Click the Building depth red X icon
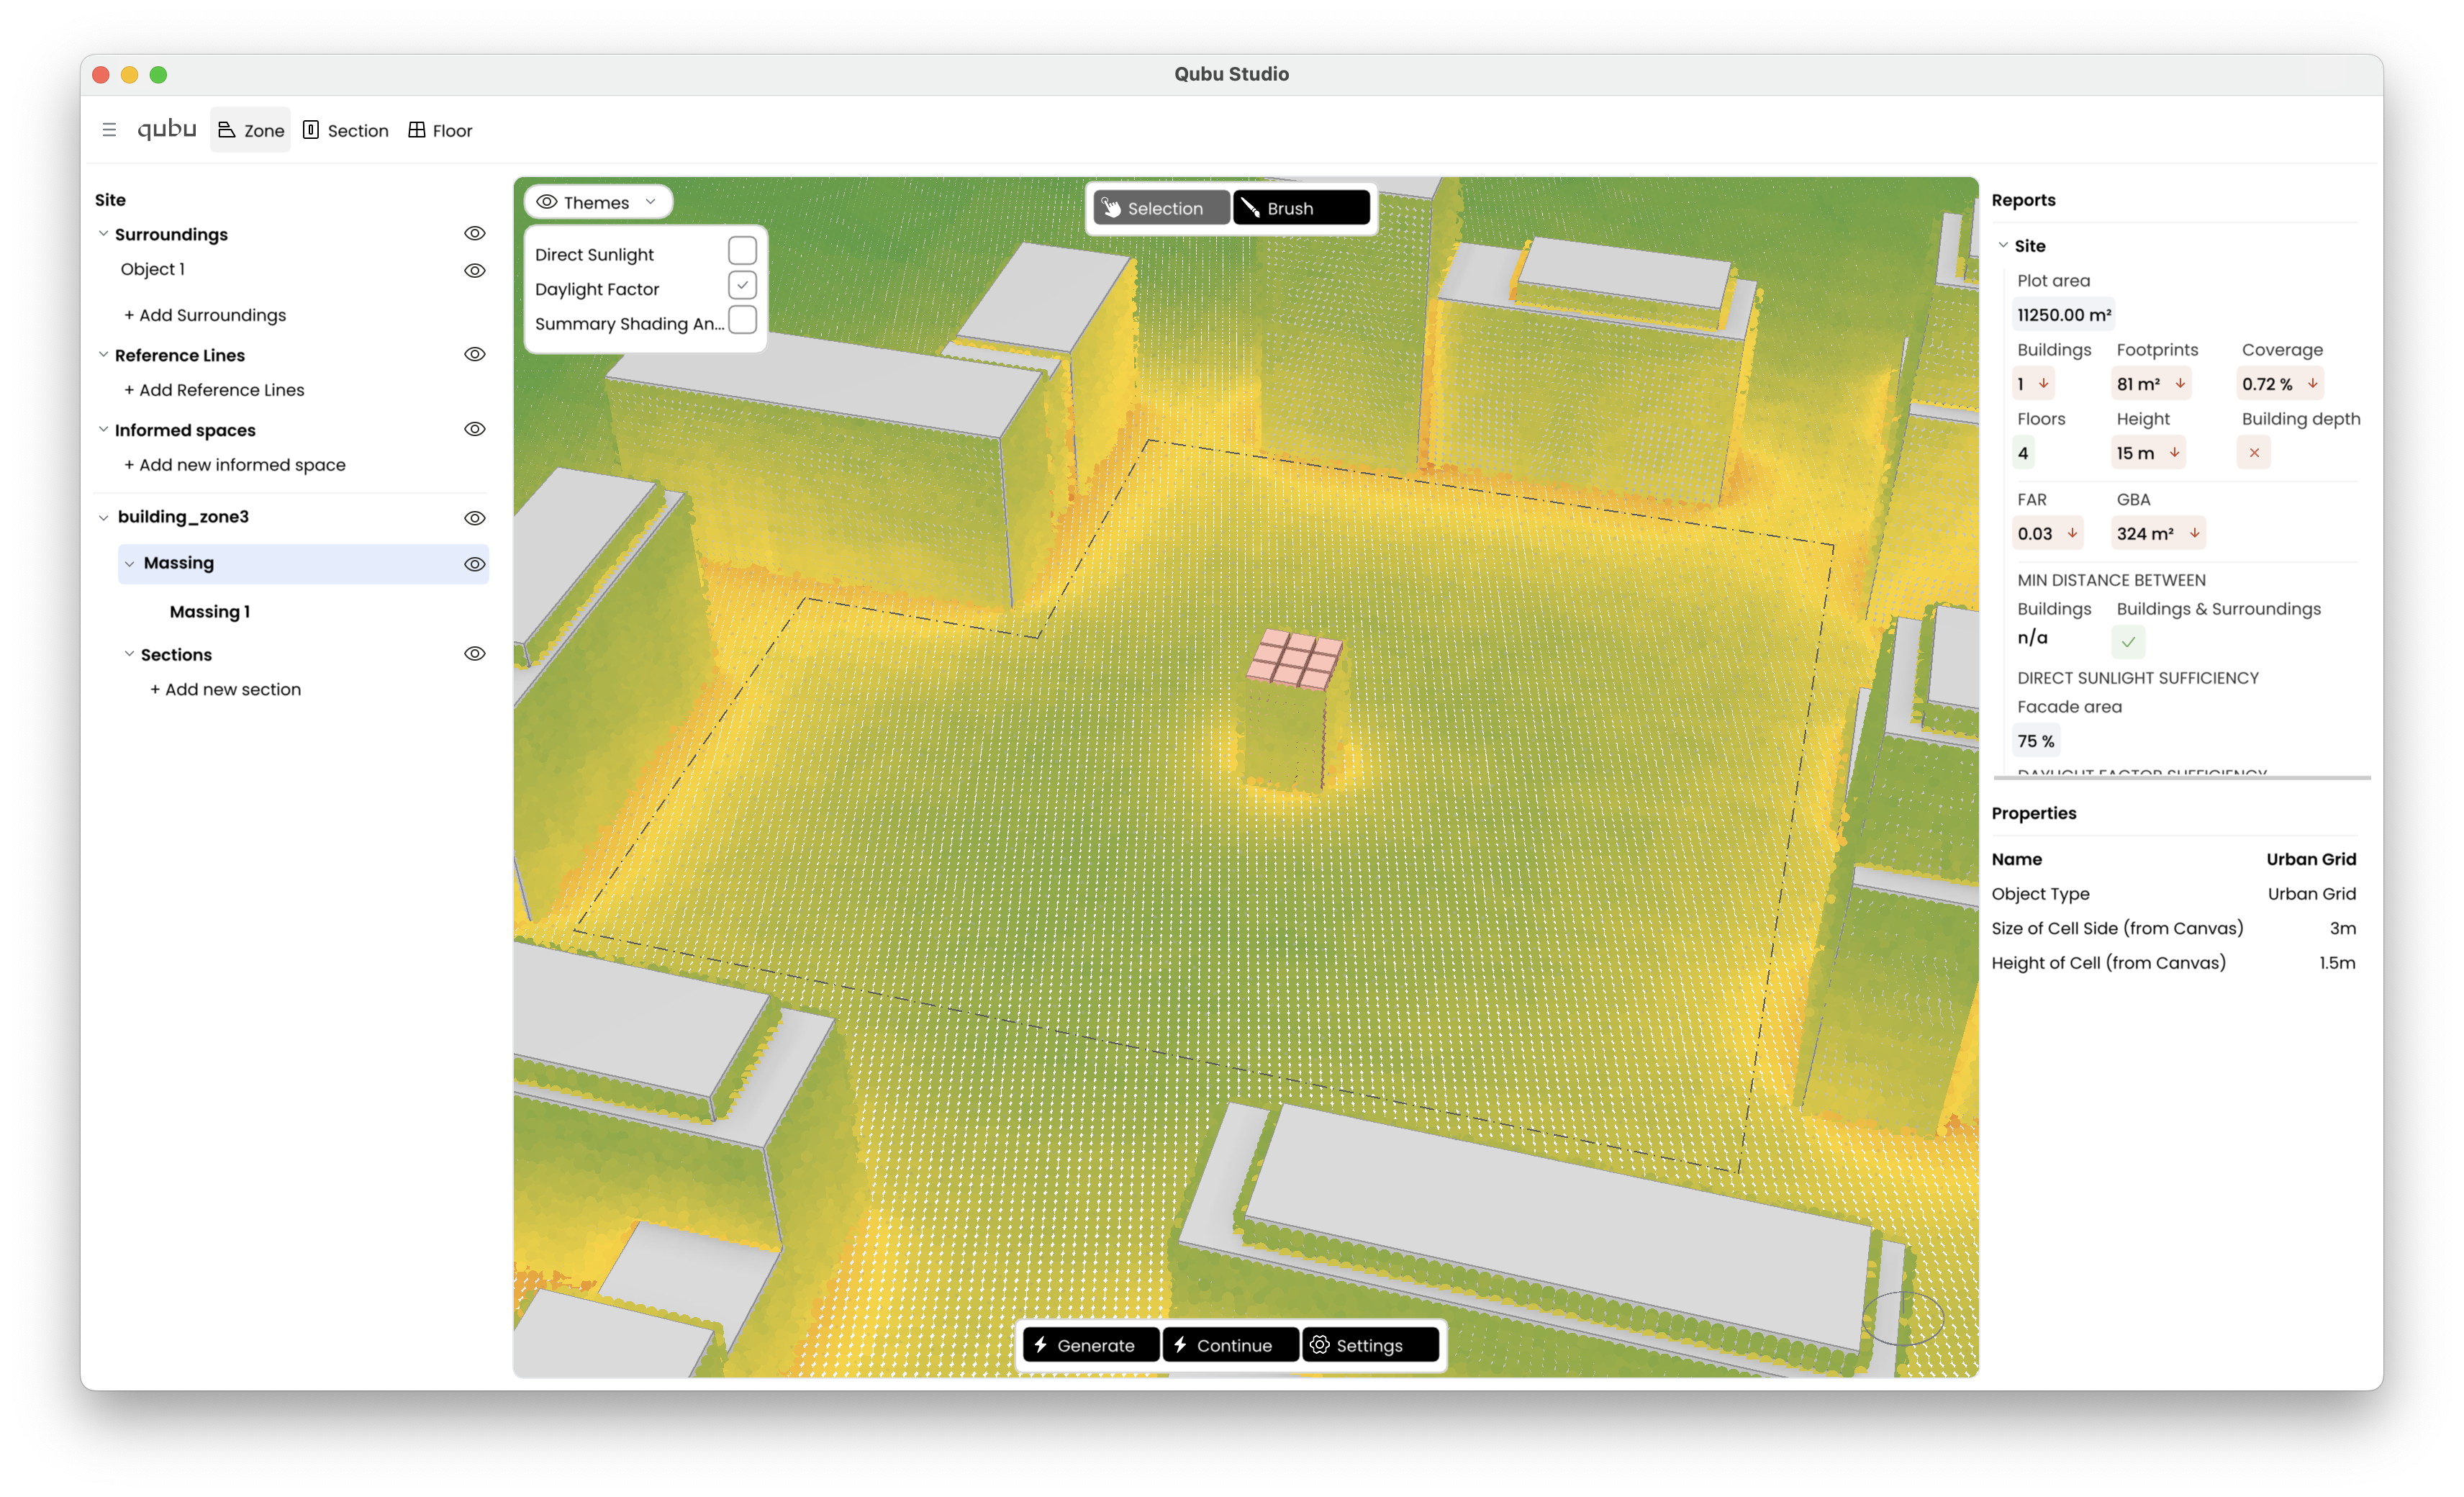Image resolution: width=2464 pixels, height=1497 pixels. (2254, 453)
